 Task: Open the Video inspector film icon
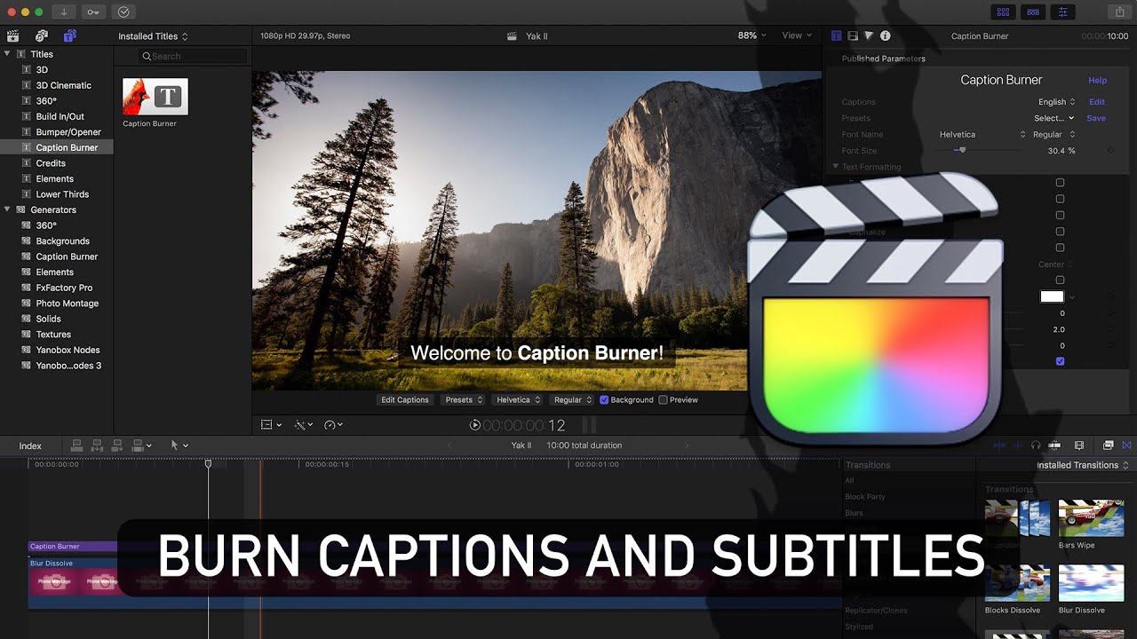[853, 36]
